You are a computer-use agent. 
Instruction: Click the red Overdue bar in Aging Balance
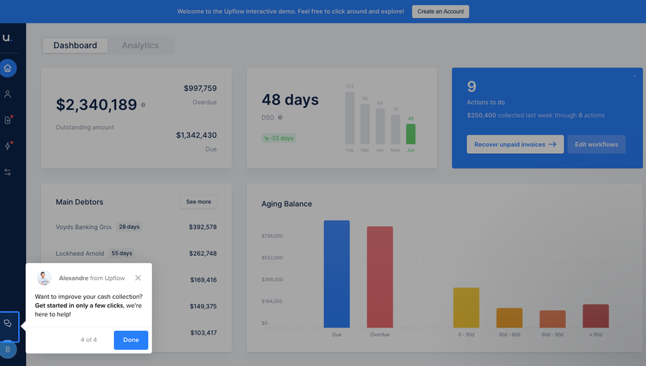380,277
